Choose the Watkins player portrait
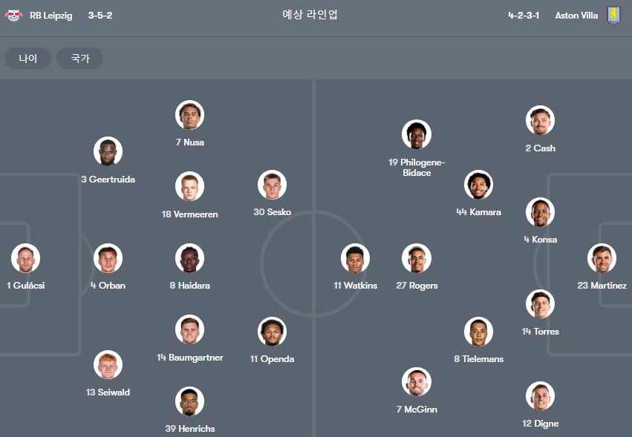Screen dimensions: 632x437 coord(355,258)
